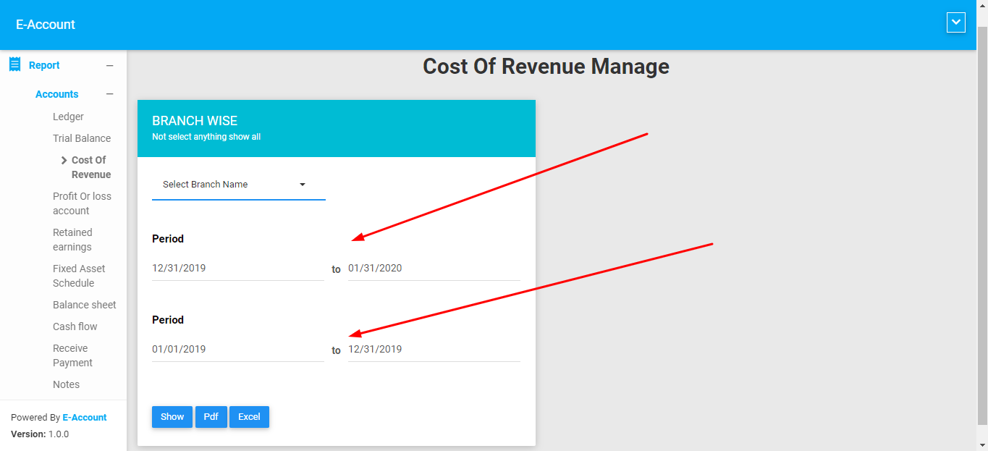This screenshot has width=988, height=451.
Task: Open the Cash flow report
Action: (x=75, y=326)
